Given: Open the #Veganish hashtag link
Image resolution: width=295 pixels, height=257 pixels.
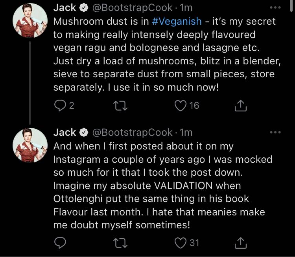Looking at the screenshot, I should 177,21.
